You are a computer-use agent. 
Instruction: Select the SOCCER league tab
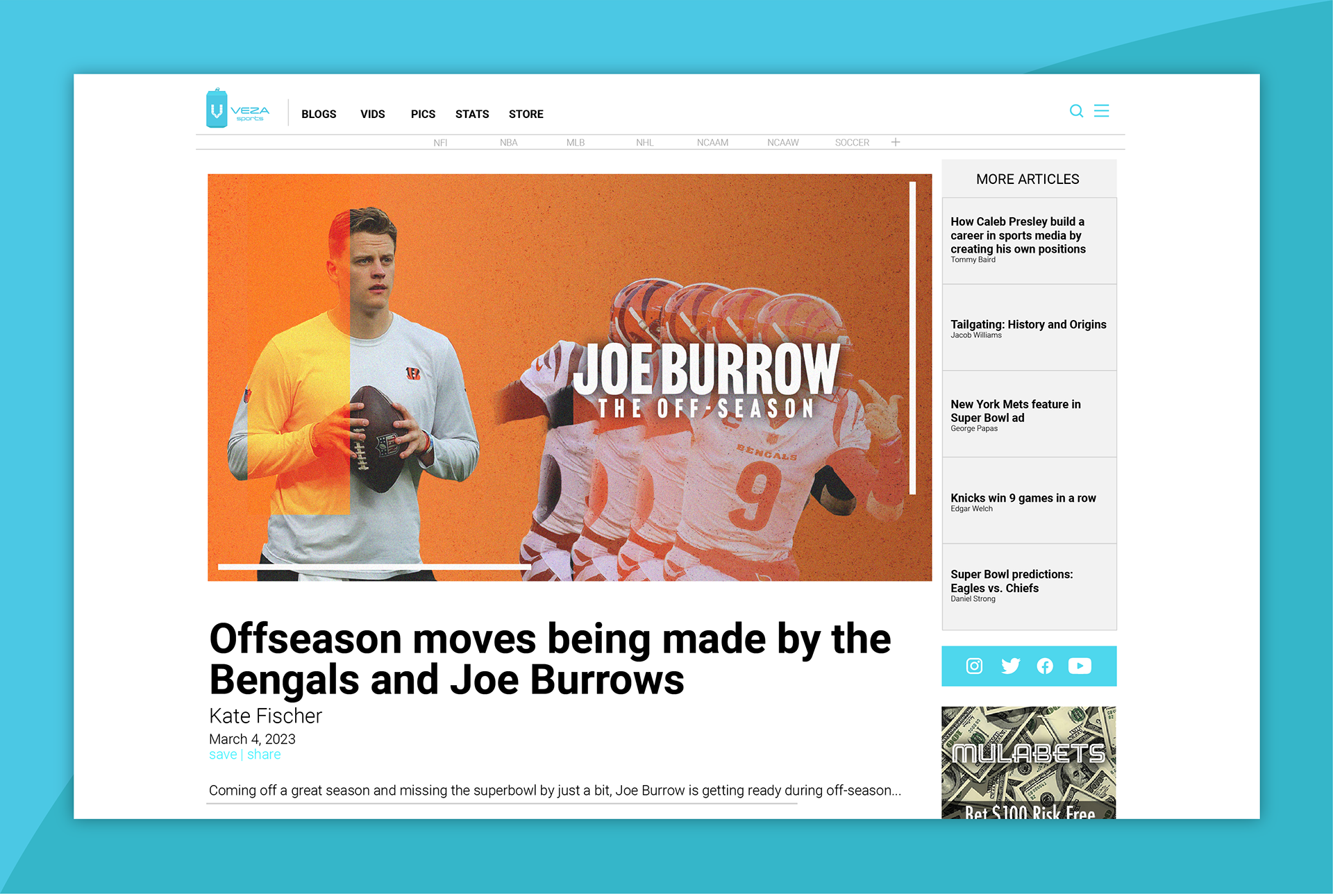click(852, 142)
